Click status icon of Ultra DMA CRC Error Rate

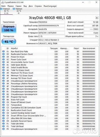(3, 118)
